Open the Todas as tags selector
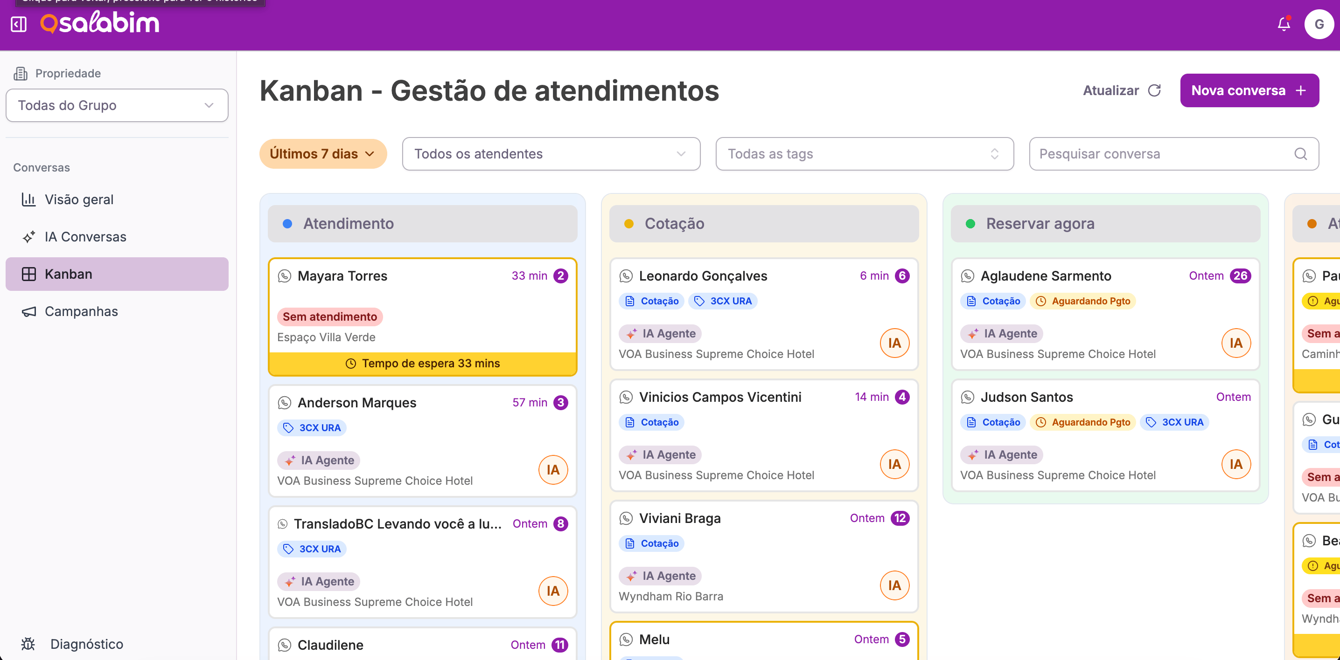This screenshot has height=660, width=1340. tap(865, 154)
